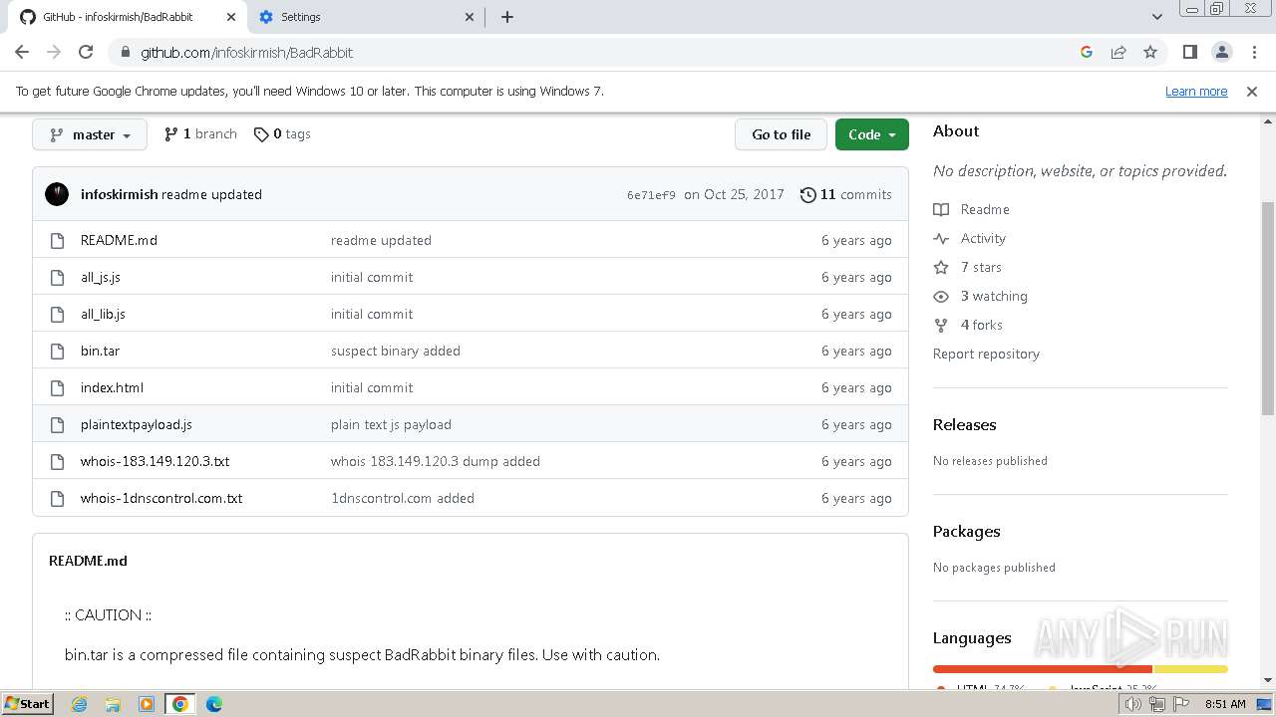Open the Windows Start button
1276x717 pixels.
[x=28, y=703]
